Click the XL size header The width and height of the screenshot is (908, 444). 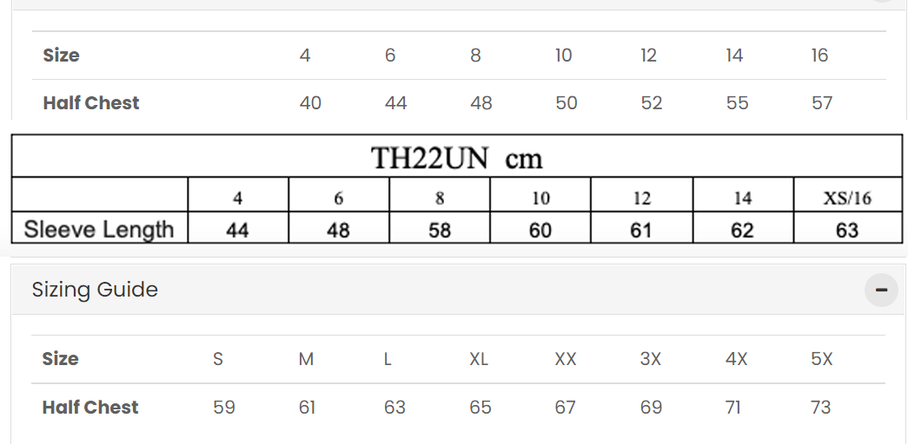pyautogui.click(x=479, y=359)
